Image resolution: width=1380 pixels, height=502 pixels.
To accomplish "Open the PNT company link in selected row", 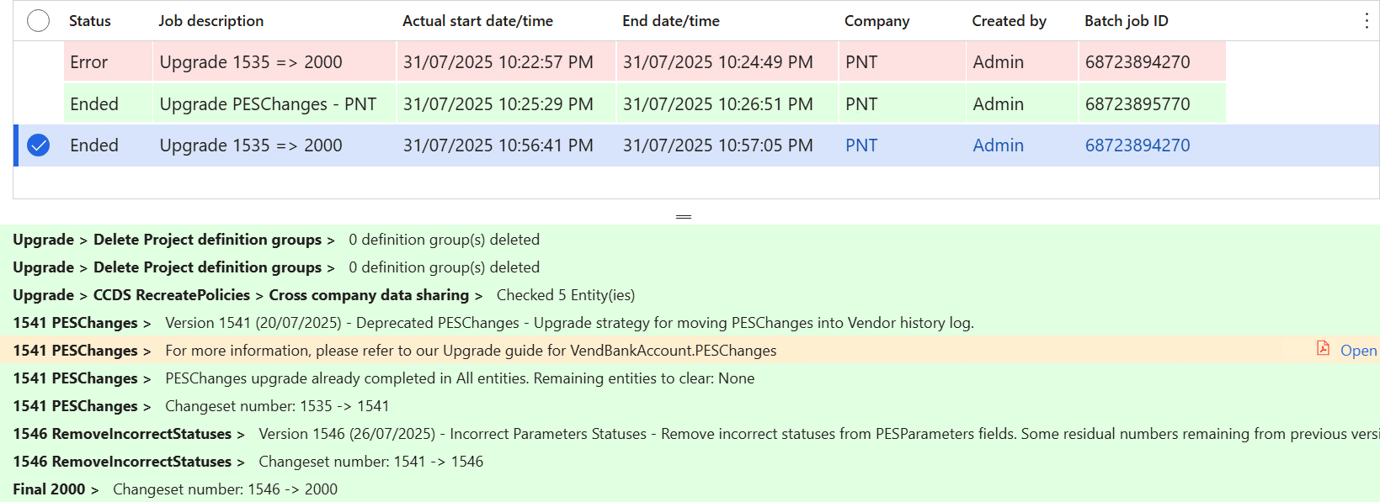I will tap(861, 145).
